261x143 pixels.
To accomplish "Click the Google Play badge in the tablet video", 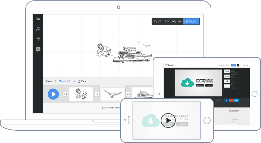I will click(x=200, y=85).
